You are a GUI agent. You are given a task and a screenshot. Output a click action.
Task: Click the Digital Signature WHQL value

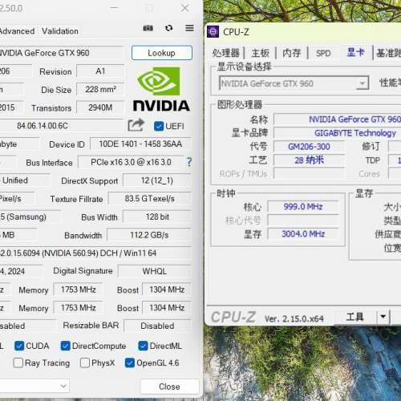155,271
